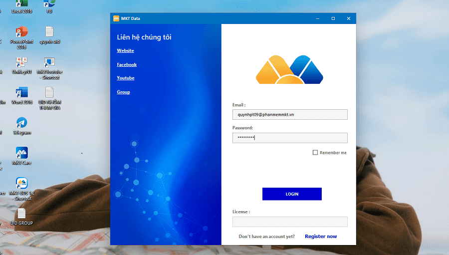
Task: Click the 'Password:' label
Action: tap(242, 128)
